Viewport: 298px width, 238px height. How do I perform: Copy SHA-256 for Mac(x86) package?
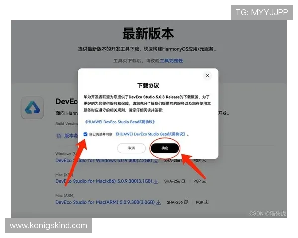[x=183, y=181]
